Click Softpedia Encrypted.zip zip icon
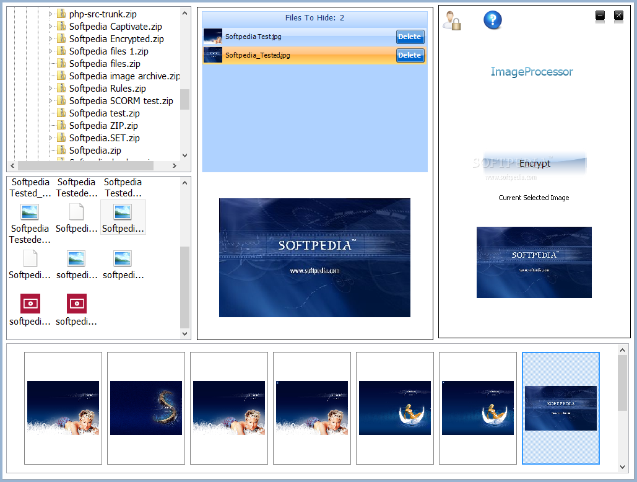Image resolution: width=637 pixels, height=482 pixels. point(61,39)
